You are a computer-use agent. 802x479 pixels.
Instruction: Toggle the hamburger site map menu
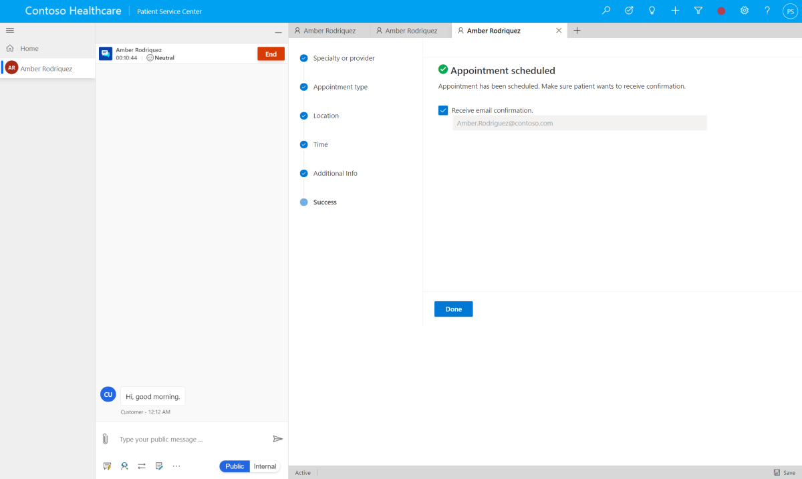[x=10, y=31]
